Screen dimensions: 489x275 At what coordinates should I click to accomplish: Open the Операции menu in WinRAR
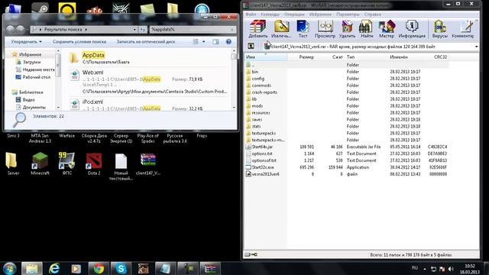(x=294, y=15)
